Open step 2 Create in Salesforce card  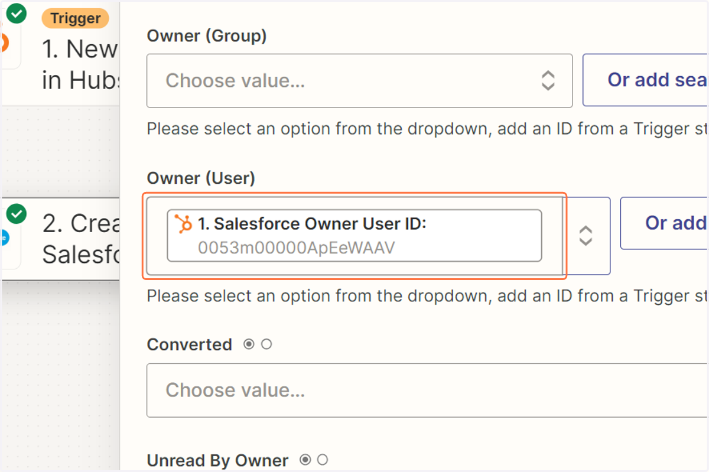60,239
